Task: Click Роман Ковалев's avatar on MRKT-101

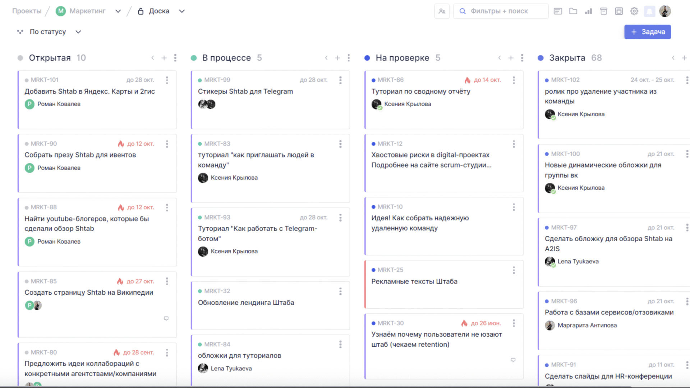Action: tap(29, 104)
